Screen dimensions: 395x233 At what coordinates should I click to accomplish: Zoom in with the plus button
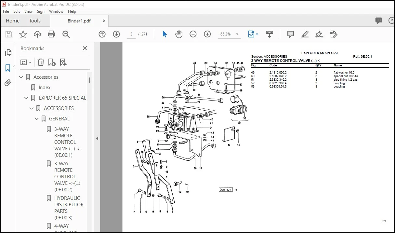pyautogui.click(x=207, y=34)
